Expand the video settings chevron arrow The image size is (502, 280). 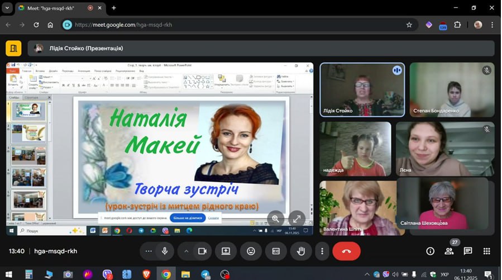[x=187, y=251]
